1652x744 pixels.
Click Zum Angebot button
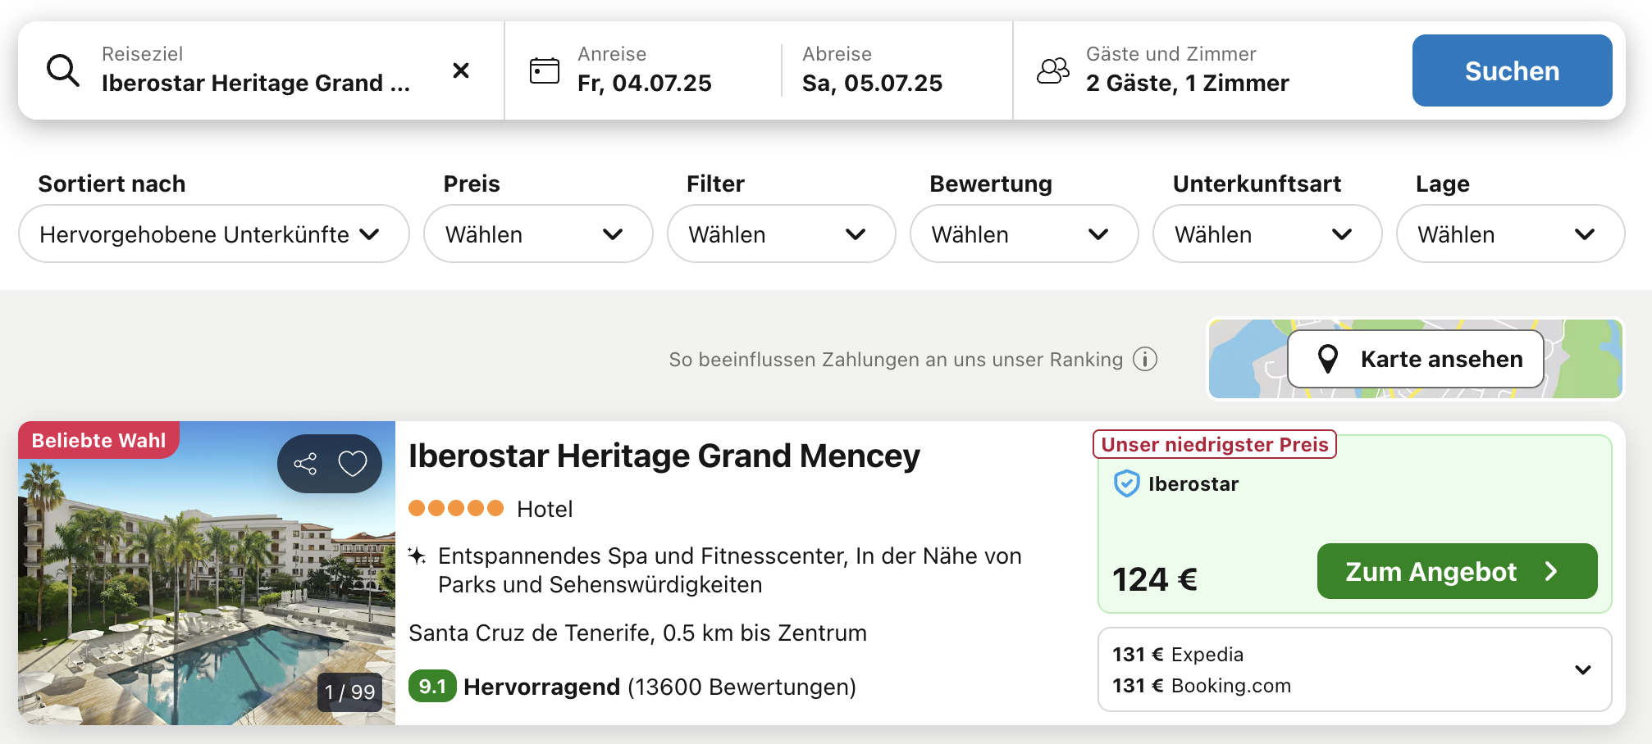[1457, 571]
